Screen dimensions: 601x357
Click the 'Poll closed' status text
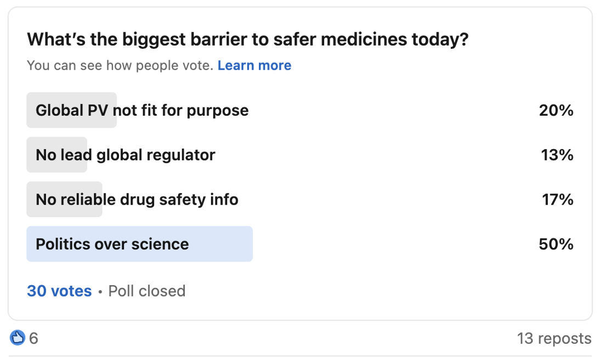click(147, 291)
